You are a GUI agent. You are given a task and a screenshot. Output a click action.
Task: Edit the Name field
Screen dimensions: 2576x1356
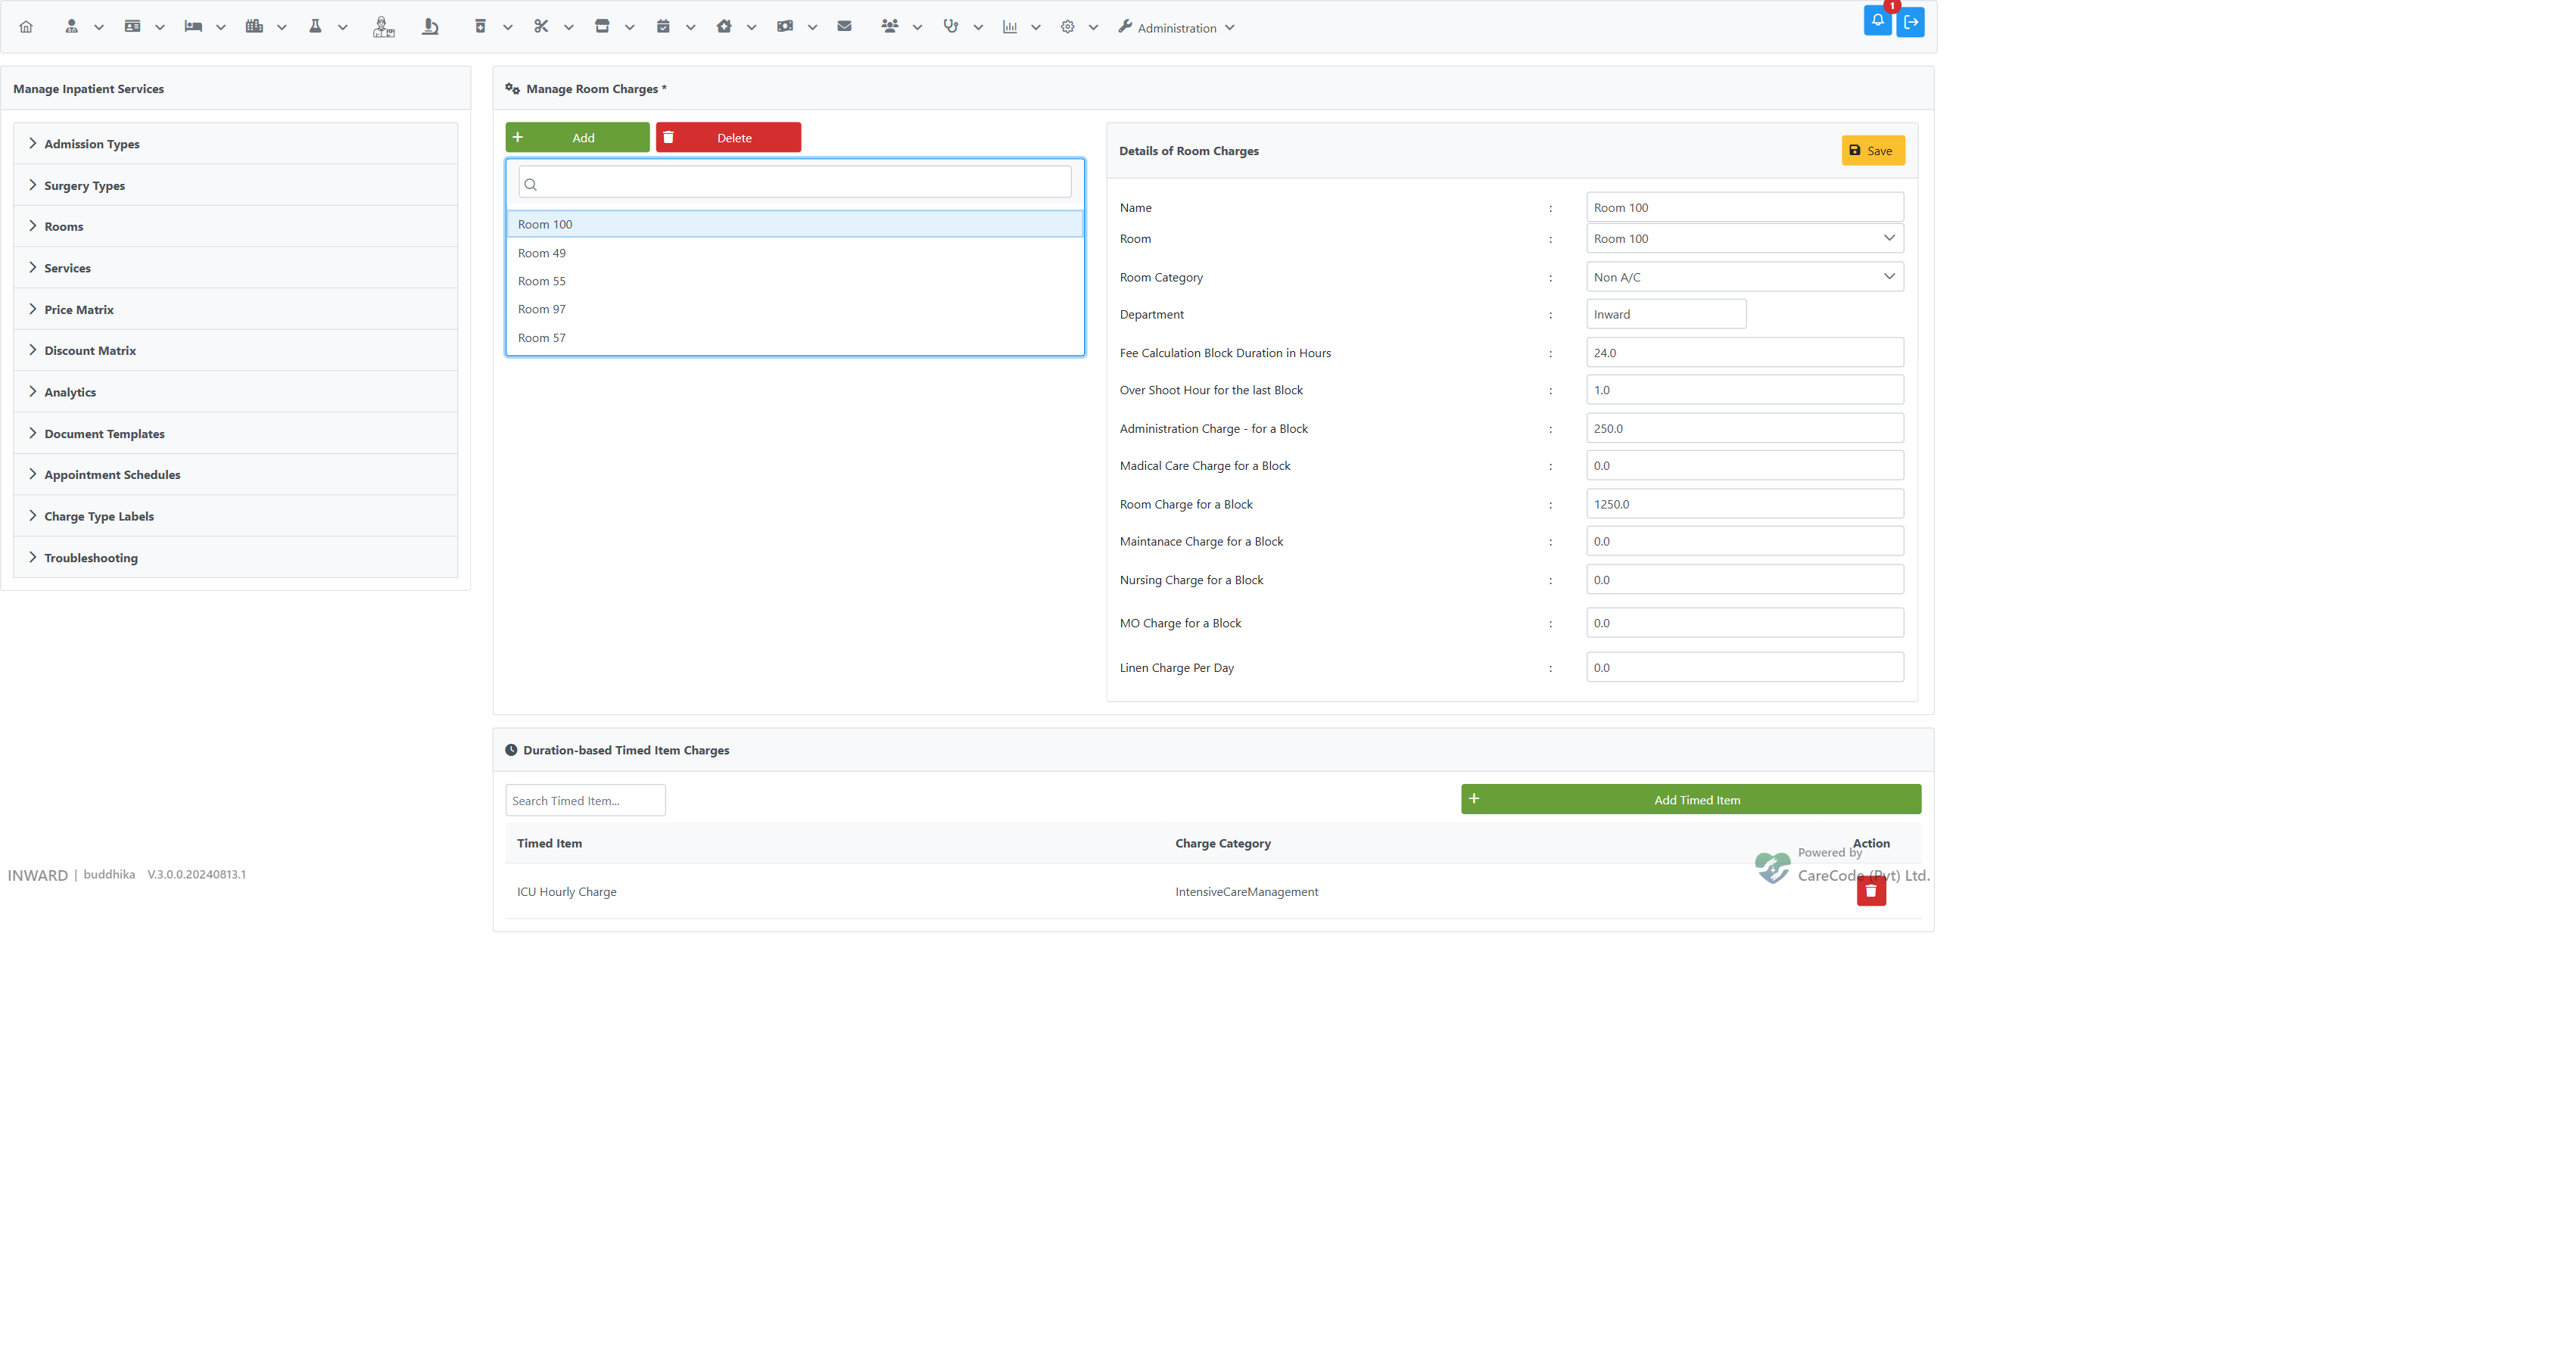click(1744, 207)
